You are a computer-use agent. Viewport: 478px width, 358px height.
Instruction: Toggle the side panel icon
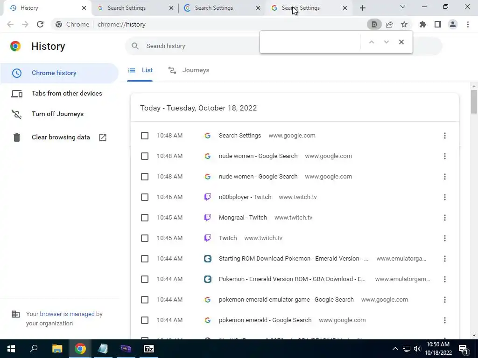pos(438,24)
